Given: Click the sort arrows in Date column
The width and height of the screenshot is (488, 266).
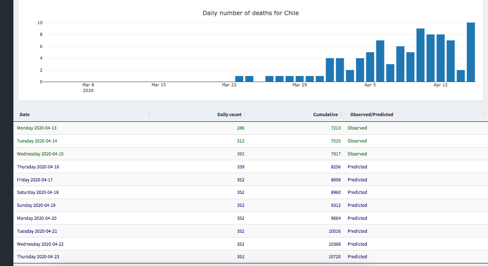Looking at the screenshot, I should 149,114.
